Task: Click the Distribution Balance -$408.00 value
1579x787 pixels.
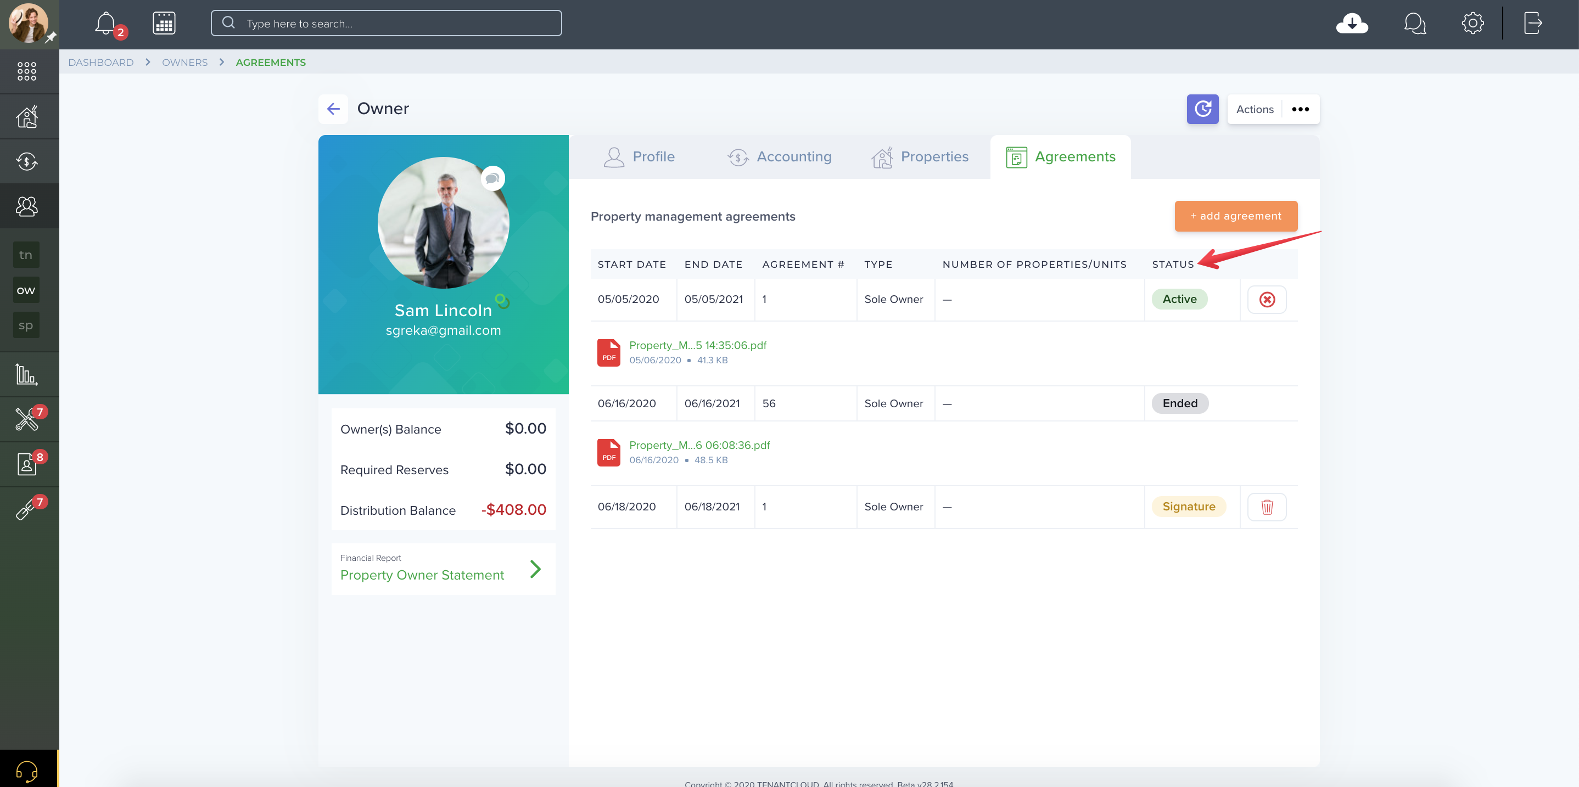Action: tap(513, 509)
